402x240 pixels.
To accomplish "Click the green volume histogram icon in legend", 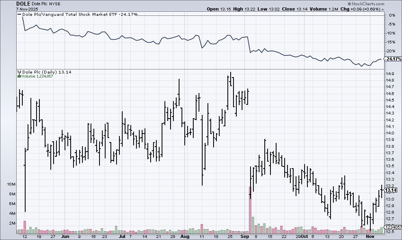I will click(x=19, y=76).
